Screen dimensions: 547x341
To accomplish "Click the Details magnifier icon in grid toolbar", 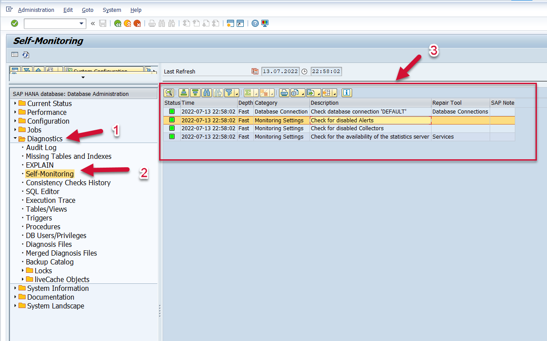I will click(x=168, y=92).
